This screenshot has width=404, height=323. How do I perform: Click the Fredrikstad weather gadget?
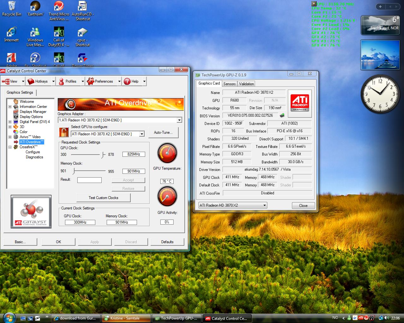(x=381, y=25)
